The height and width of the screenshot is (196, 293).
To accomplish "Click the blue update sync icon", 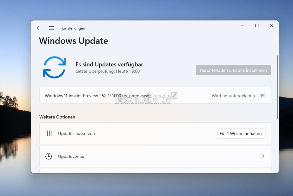I will [x=55, y=67].
